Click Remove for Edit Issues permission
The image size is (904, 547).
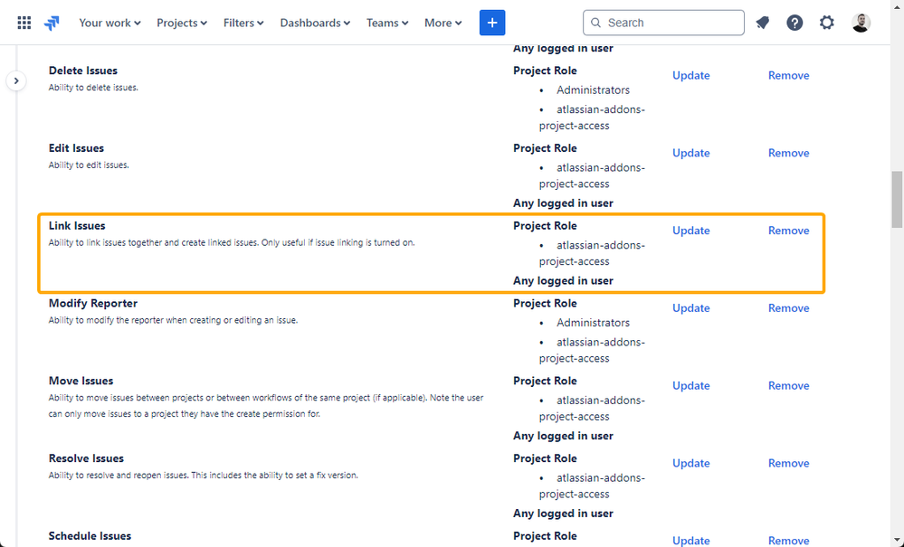click(x=788, y=153)
